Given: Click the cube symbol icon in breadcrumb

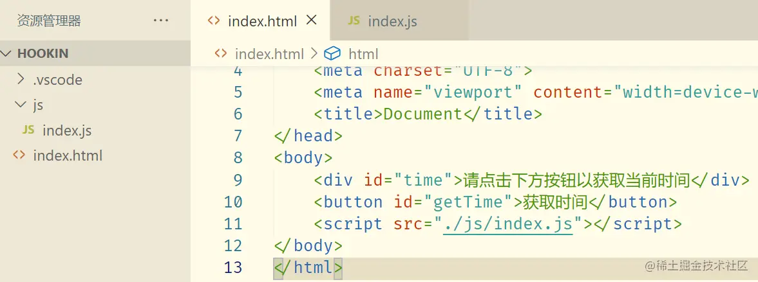Looking at the screenshot, I should click(332, 53).
